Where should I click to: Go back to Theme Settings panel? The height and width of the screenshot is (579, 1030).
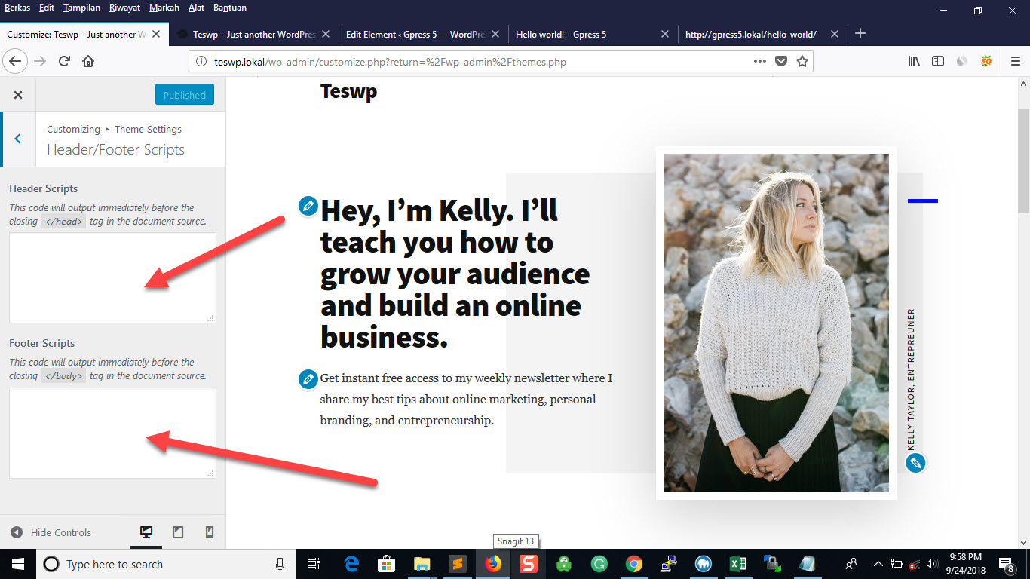click(x=18, y=139)
